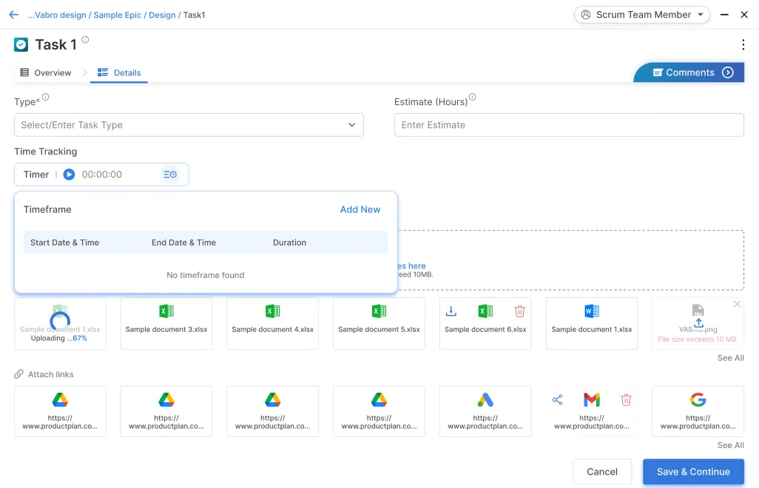Click the Save & Continue button
The image size is (759, 488).
pos(692,472)
